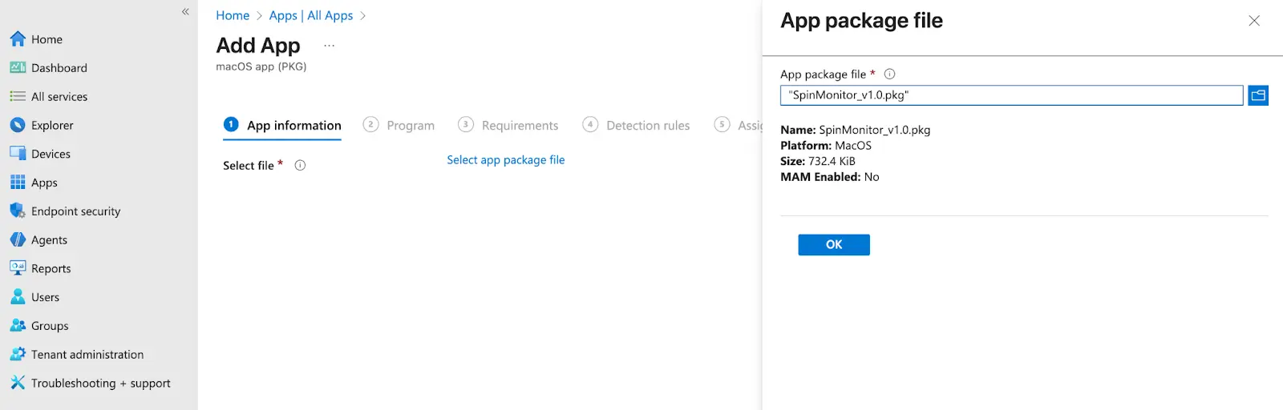Switch to the Requirements step tab
Screen dimensions: 1283x410
[508, 125]
